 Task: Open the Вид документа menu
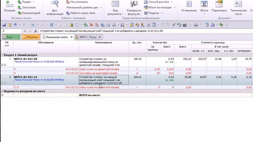tap(115, 8)
